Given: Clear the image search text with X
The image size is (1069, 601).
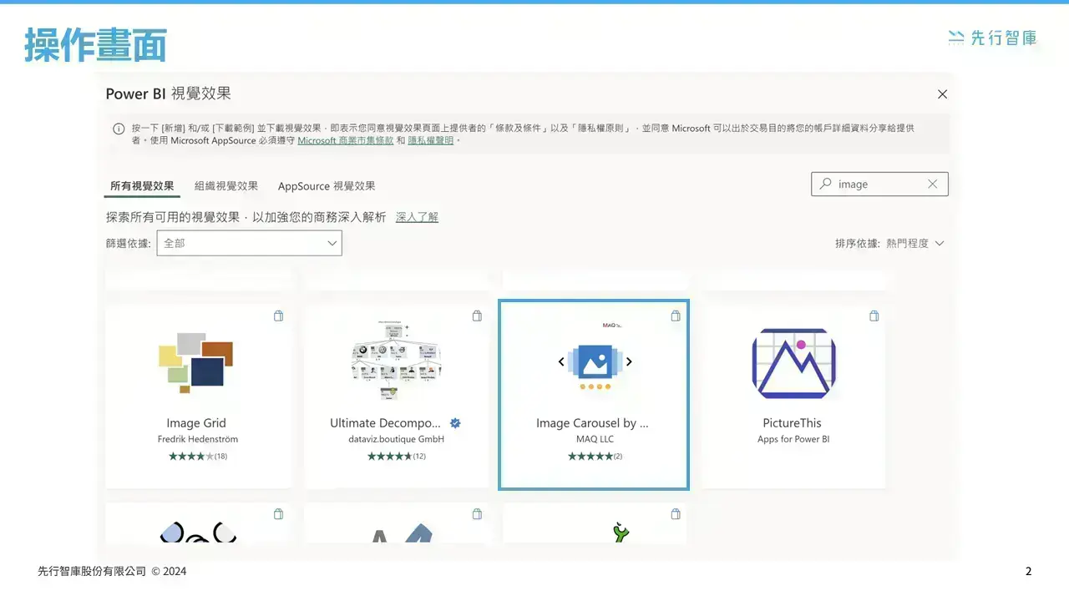Looking at the screenshot, I should (933, 184).
